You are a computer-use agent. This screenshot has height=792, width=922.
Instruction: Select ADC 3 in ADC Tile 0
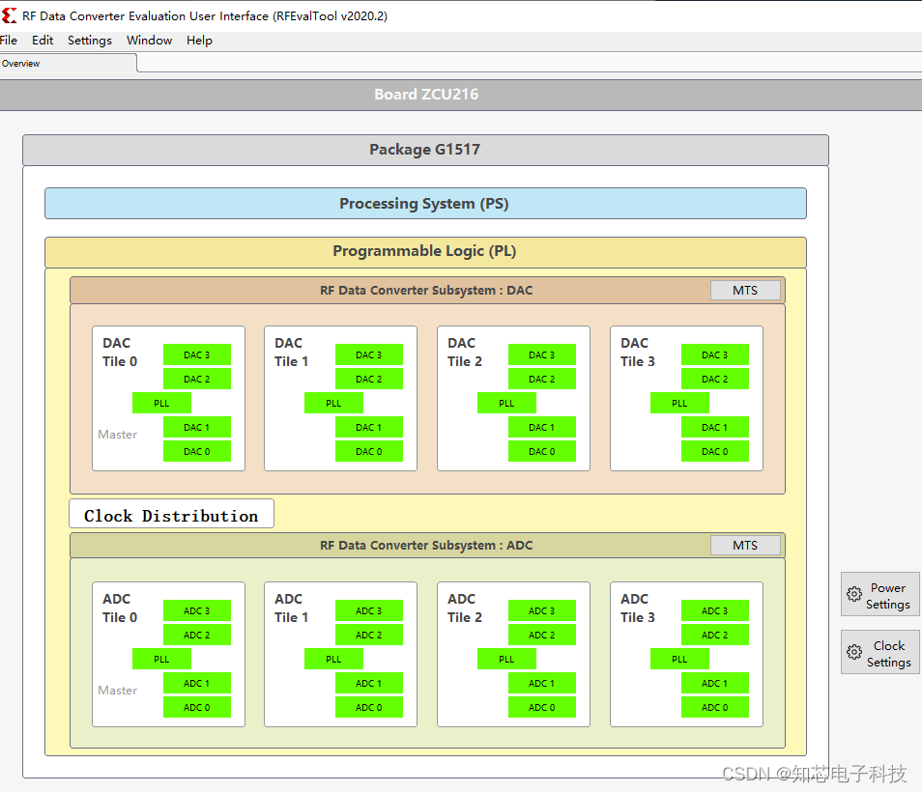pos(196,611)
